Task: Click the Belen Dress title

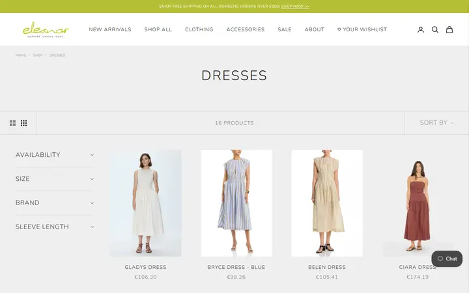Action: 327,268
